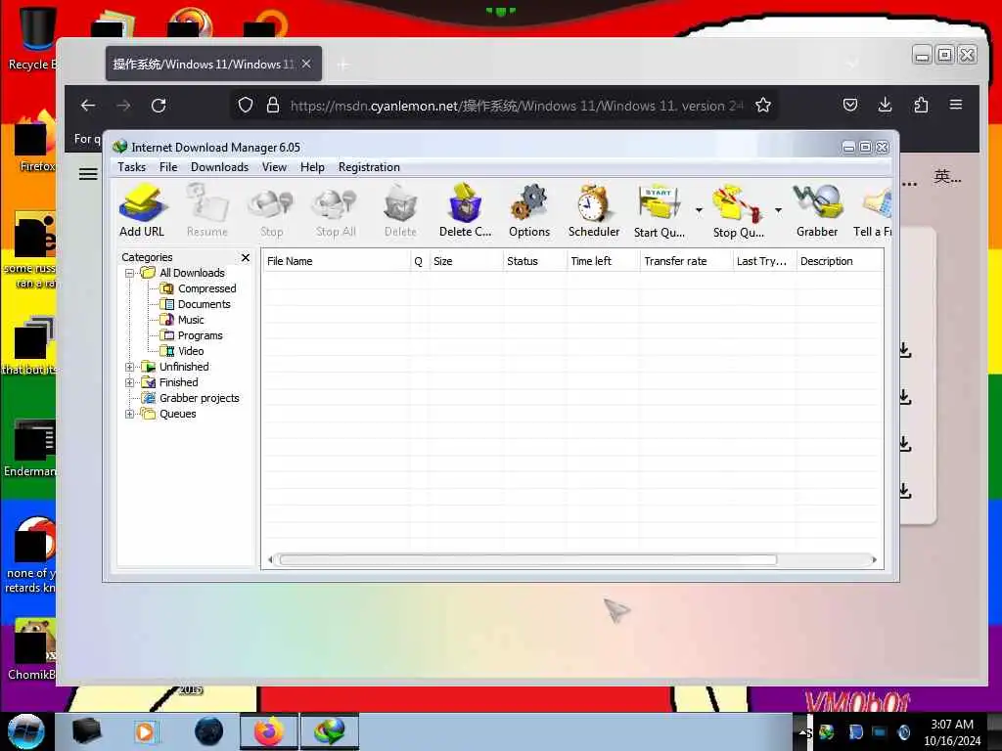Viewport: 1002px width, 751px height.
Task: Save to Pocket icon in Firefox
Action: pos(850,105)
